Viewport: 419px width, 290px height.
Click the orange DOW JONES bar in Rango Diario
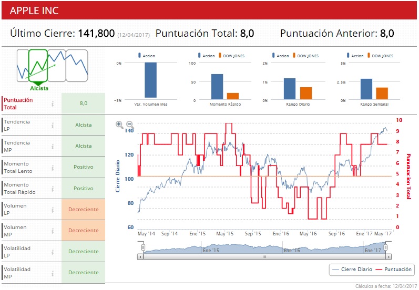(306, 94)
